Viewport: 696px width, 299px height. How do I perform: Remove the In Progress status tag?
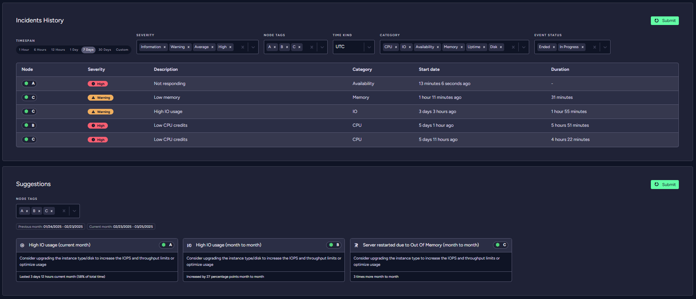click(583, 47)
